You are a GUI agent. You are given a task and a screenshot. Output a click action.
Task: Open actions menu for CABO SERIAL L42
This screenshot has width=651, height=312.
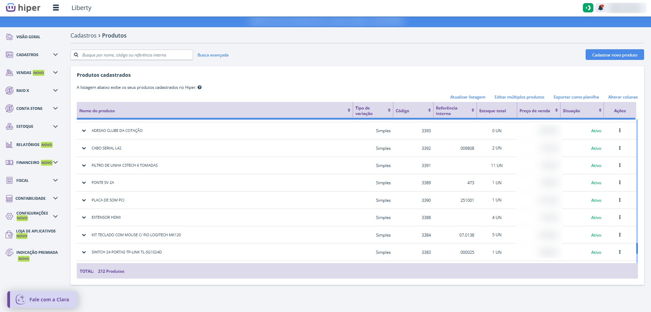click(x=620, y=148)
